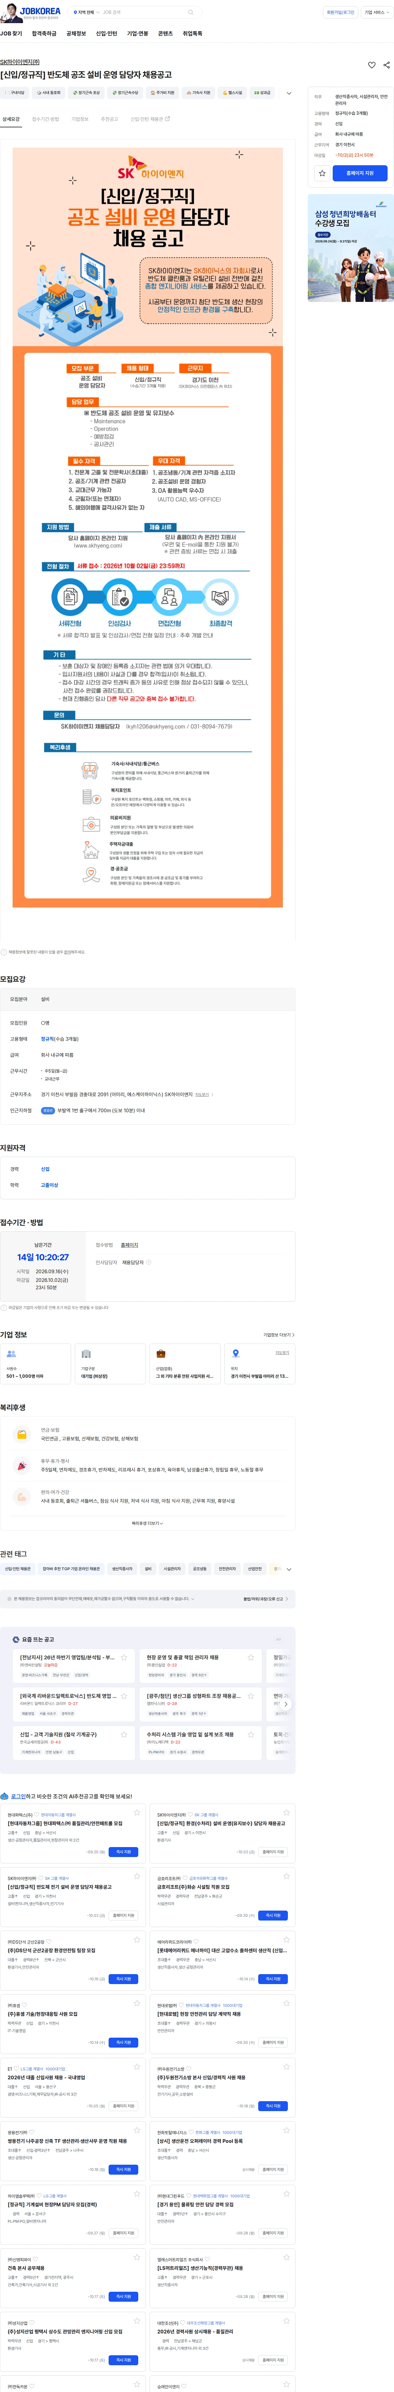Toggle the star on [상시] 생산운영 오퍼레이터 card
This screenshot has width=394, height=2392.
(287, 2130)
